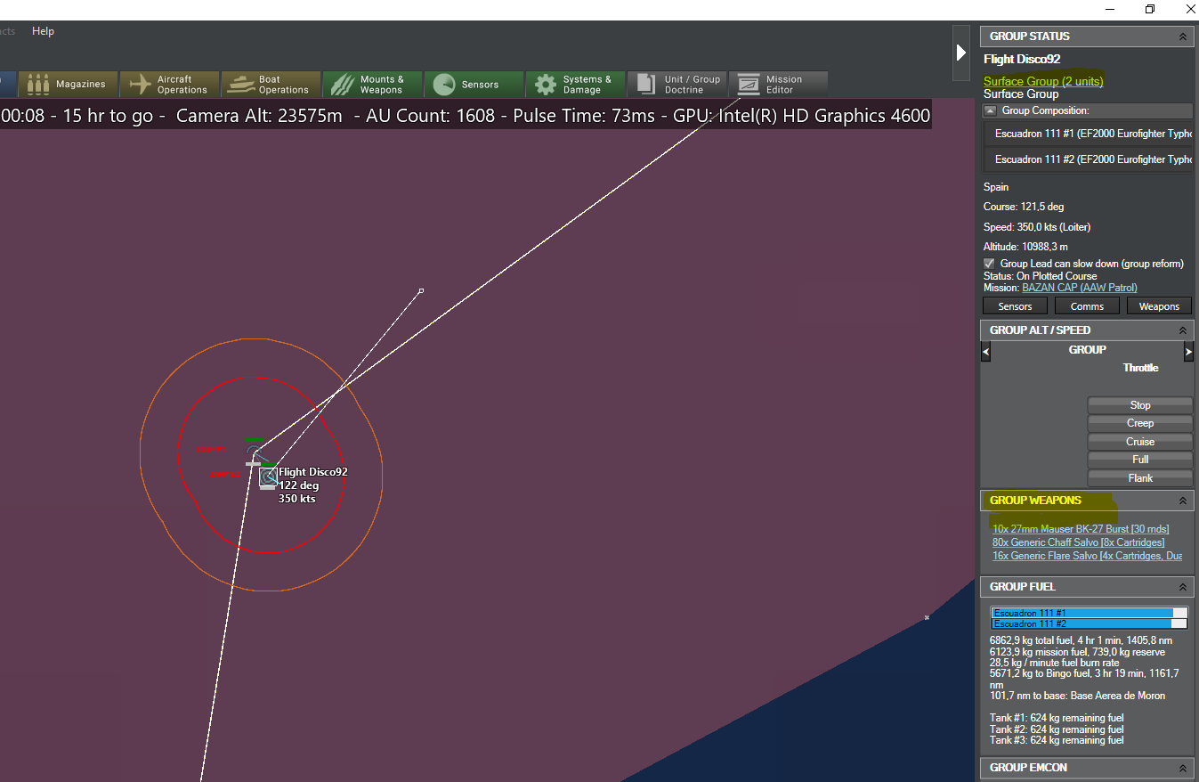Viewport: 1199px width, 782px height.
Task: Restore down the application window
Action: click(x=1150, y=9)
